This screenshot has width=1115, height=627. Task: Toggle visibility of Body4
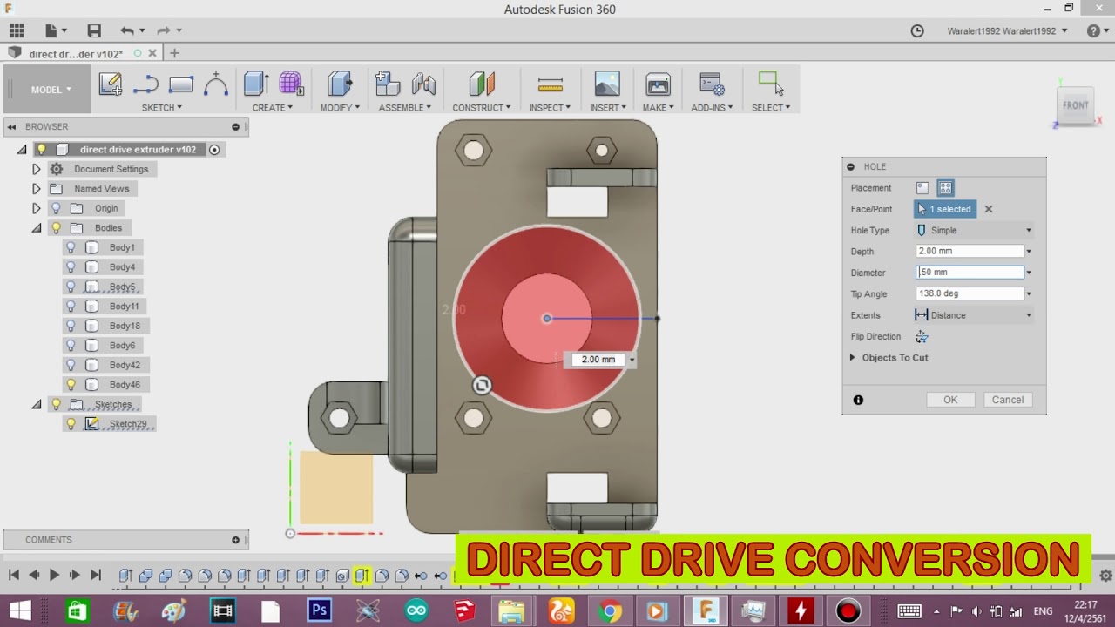[71, 267]
